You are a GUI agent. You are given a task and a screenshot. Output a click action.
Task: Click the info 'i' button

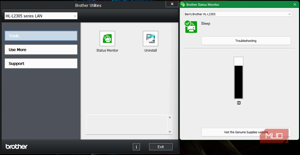coord(136,147)
